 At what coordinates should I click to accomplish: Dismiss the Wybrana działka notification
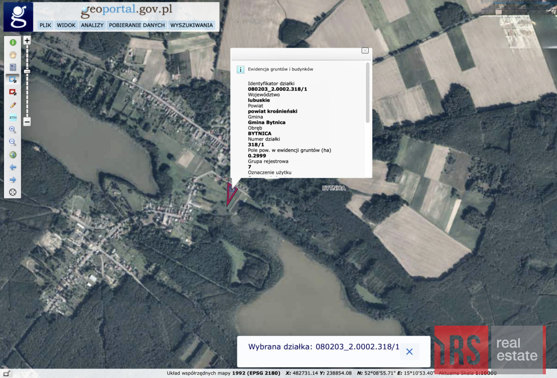coord(409,352)
